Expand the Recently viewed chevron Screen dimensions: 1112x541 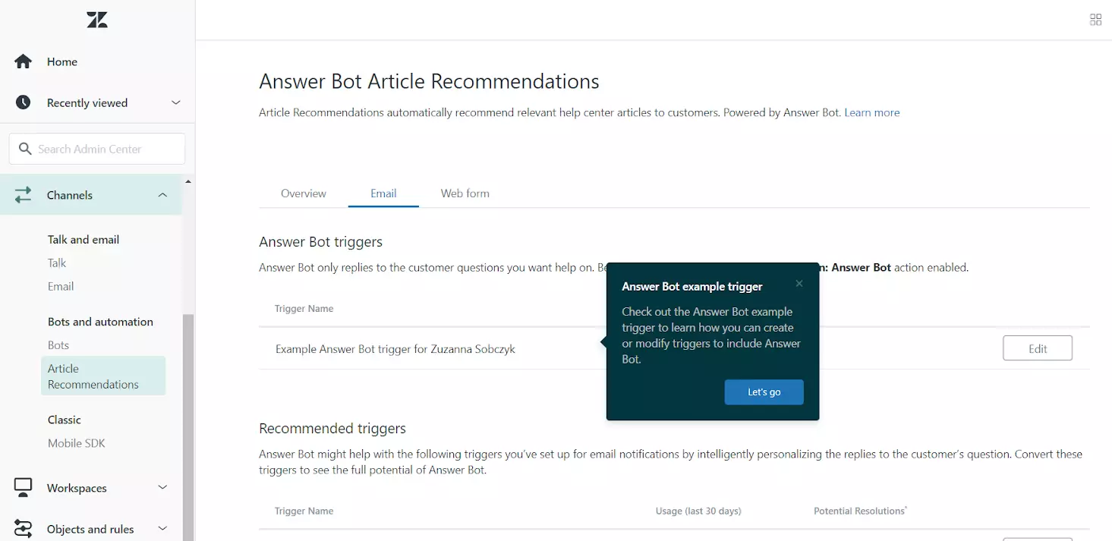(x=175, y=102)
